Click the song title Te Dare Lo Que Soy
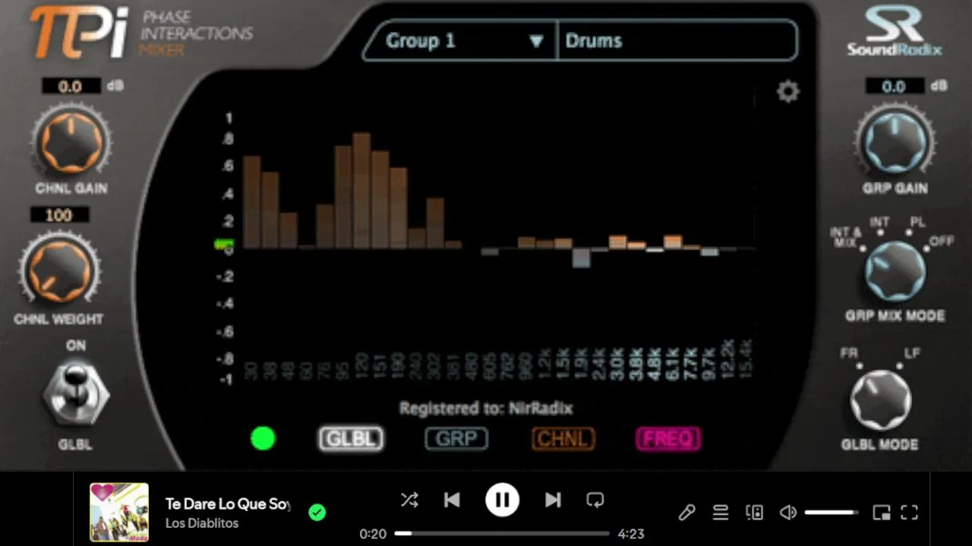Screen dimensions: 972x546 point(228,504)
